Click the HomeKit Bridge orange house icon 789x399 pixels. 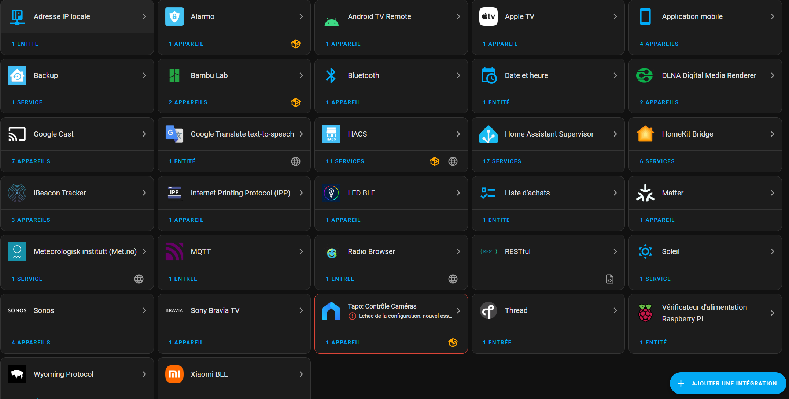[645, 134]
